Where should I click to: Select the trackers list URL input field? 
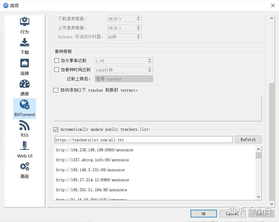143,140
